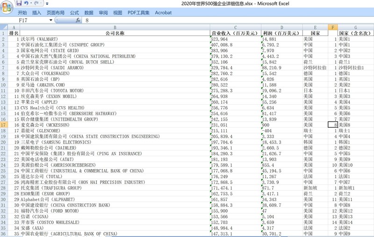Select the 亚马逊（AMAZON.COM） cell
The width and height of the screenshot is (374, 237).
pos(115,85)
